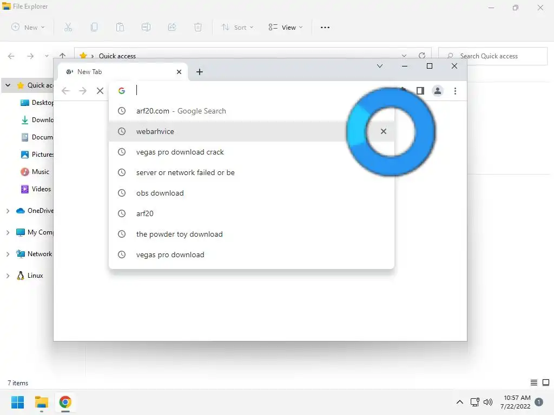Viewport: 554px width, 415px height.
Task: Open the View dropdown
Action: [286, 27]
